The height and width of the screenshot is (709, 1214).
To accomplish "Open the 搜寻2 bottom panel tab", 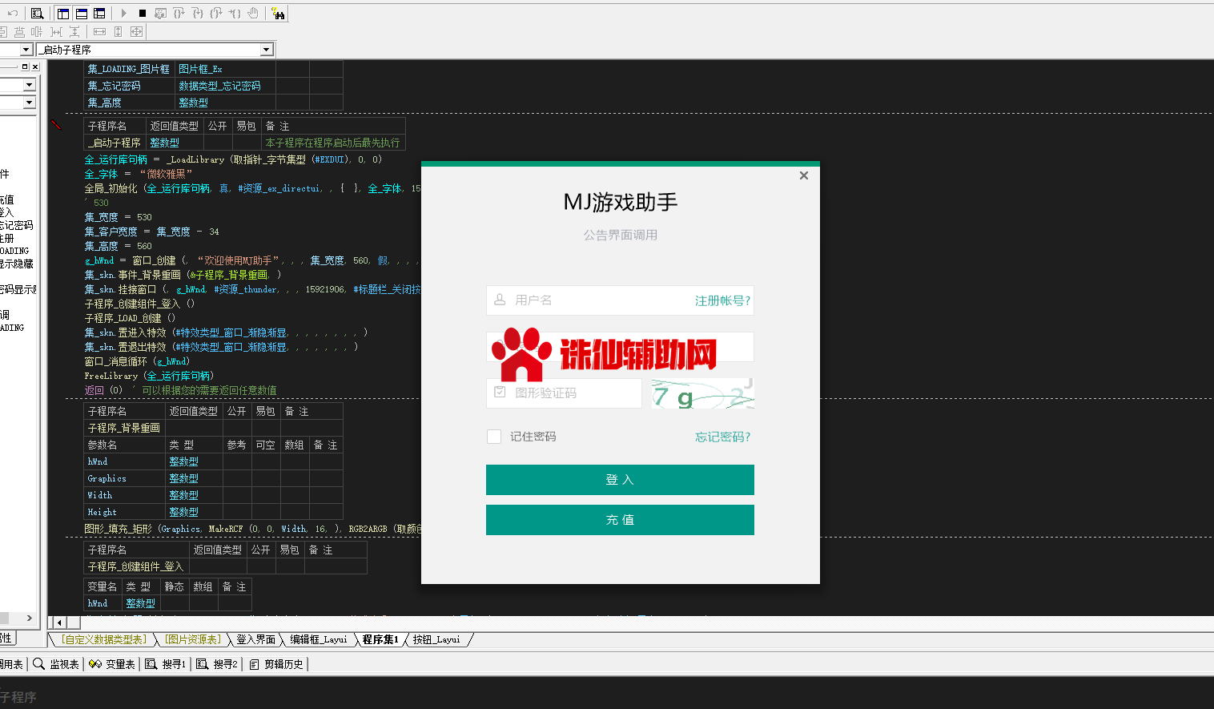I will coord(218,664).
